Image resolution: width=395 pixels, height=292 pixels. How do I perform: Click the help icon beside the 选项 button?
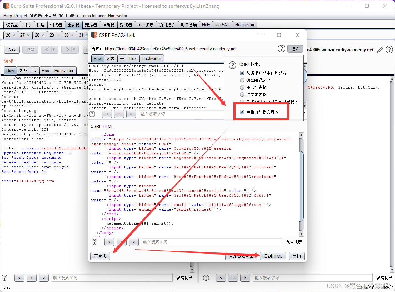[282, 49]
